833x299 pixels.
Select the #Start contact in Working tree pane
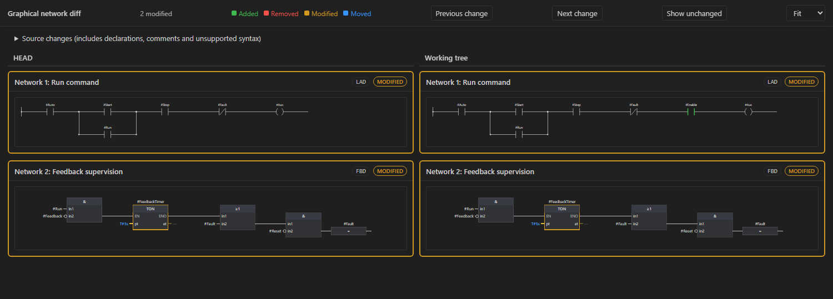(519, 112)
